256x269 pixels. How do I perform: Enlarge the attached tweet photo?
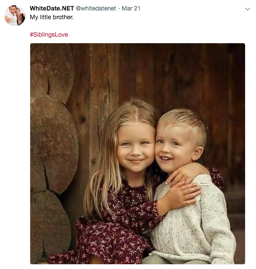pos(137,154)
